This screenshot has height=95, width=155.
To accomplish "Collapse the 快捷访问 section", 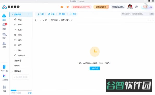I will (13, 71).
